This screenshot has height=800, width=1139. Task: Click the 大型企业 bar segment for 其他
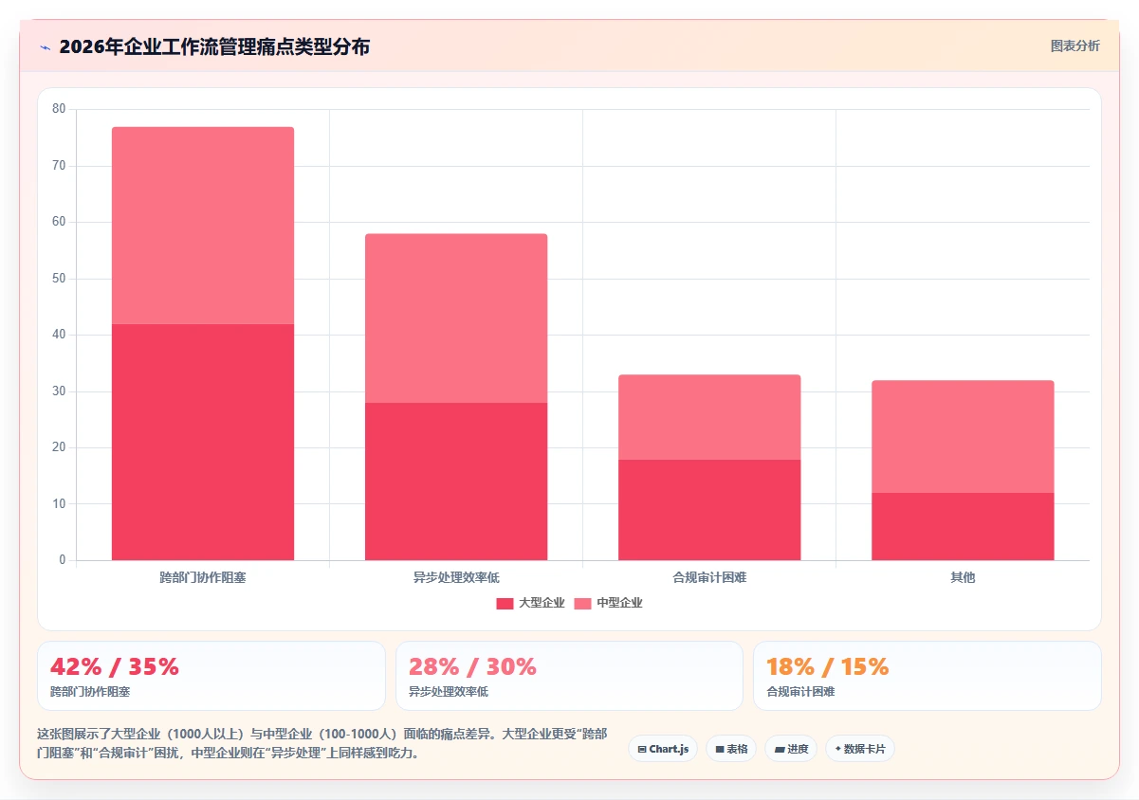963,526
